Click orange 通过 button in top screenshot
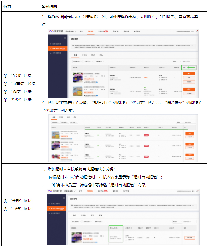Image resolution: width=208 pixels, height=247 pixels. (189, 74)
